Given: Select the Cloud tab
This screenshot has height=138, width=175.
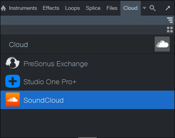Looking at the screenshot, I should (x=131, y=8).
